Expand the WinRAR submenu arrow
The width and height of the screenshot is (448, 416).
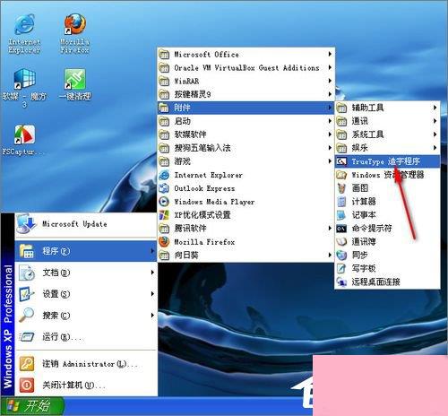coord(330,81)
